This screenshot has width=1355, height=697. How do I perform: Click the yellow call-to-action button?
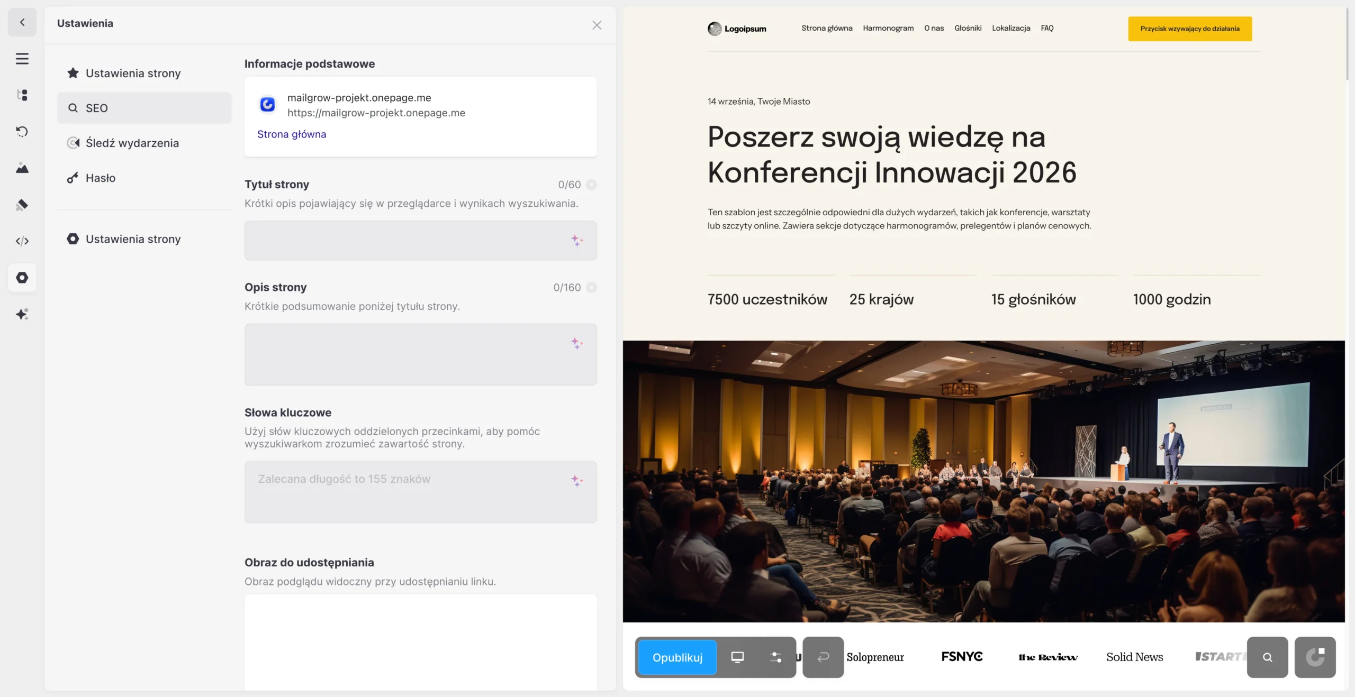[1190, 29]
